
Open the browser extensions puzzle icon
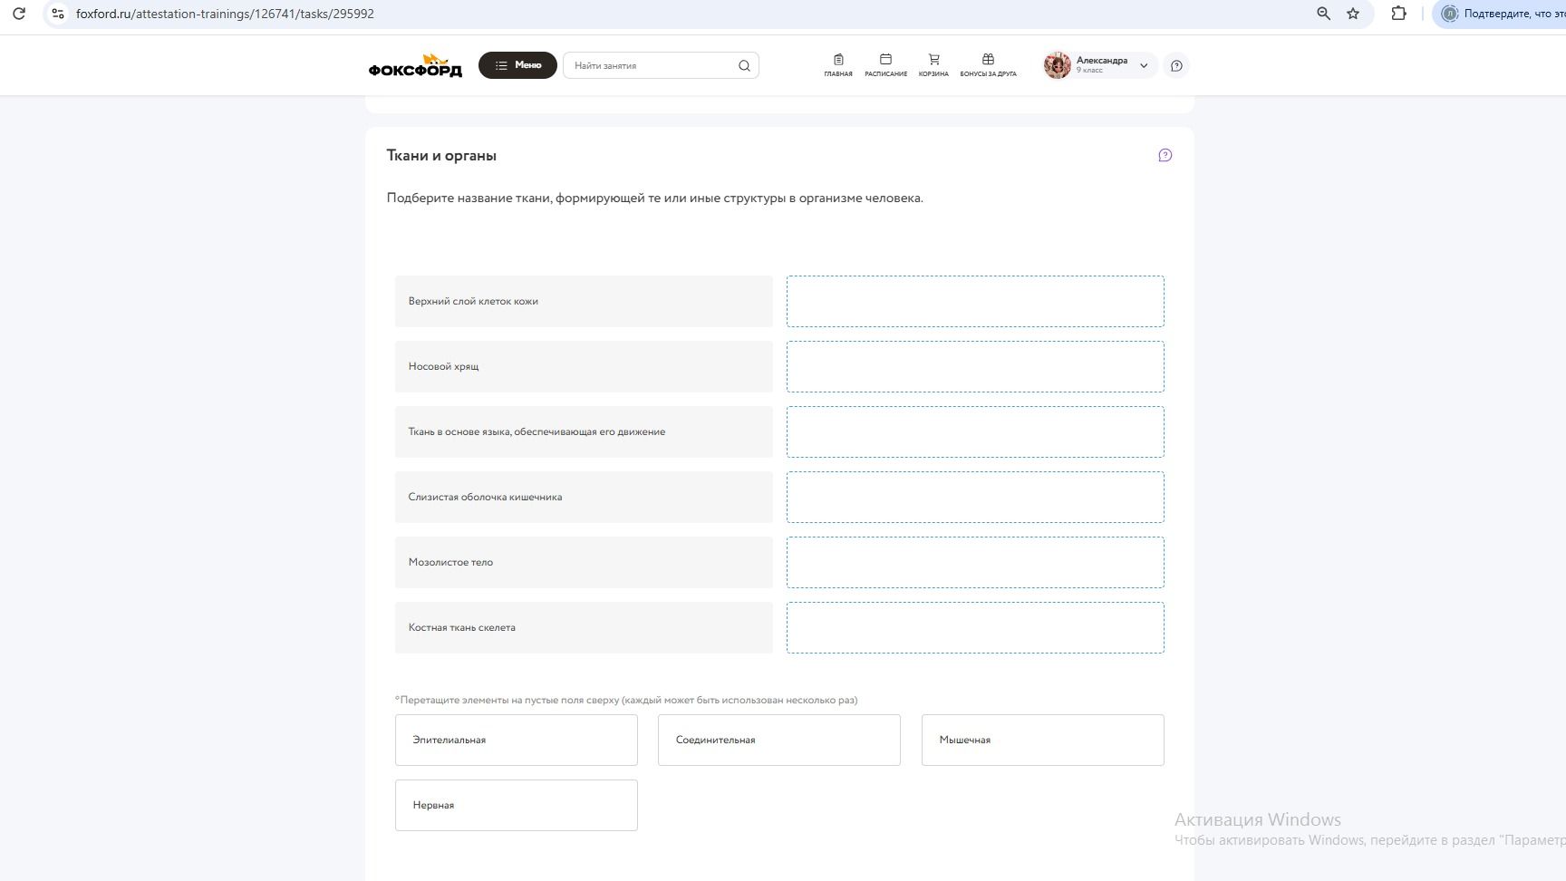coord(1399,14)
